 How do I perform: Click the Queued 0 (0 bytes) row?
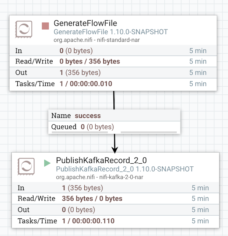point(114,127)
